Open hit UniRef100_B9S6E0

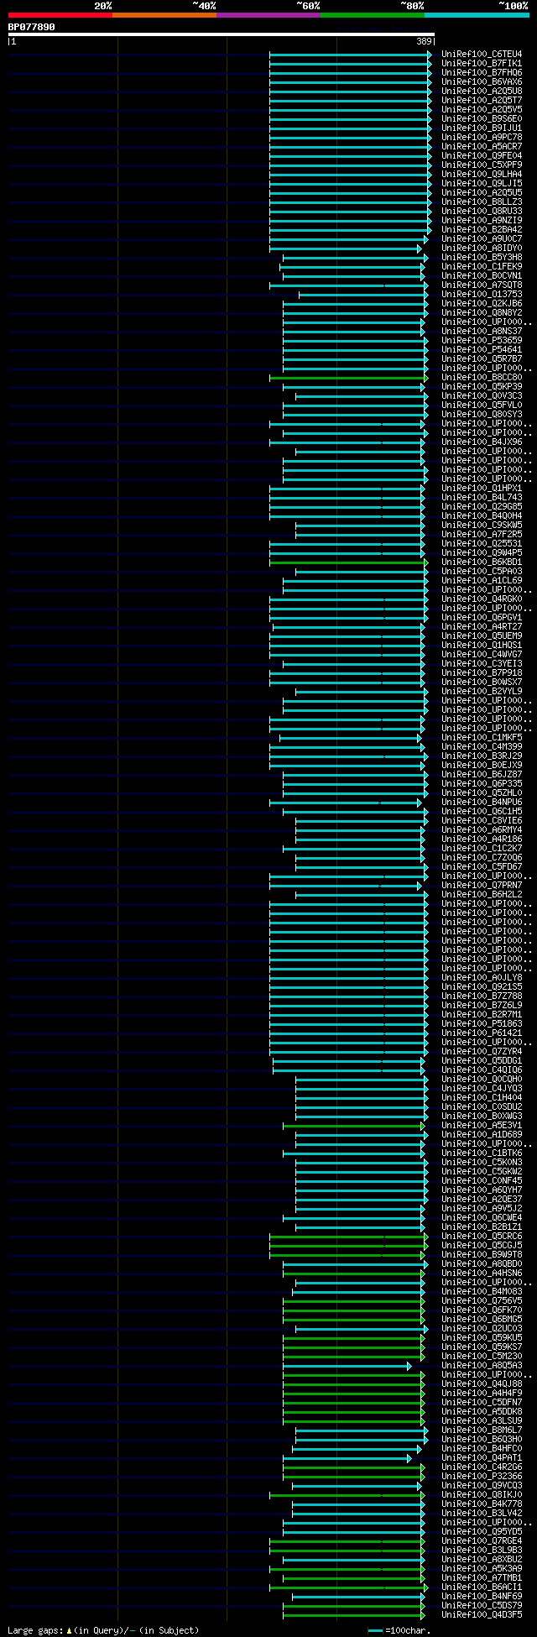[x=482, y=119]
